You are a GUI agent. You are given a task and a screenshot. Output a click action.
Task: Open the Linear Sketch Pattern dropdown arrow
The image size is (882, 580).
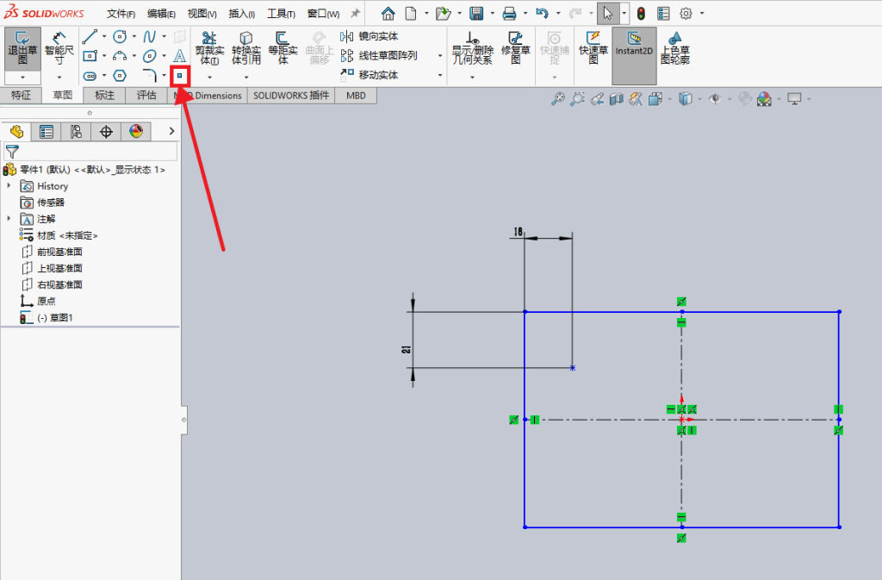[x=440, y=56]
